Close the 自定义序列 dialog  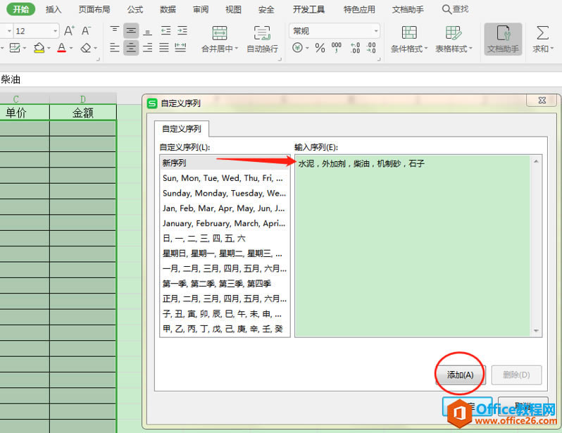(x=542, y=101)
